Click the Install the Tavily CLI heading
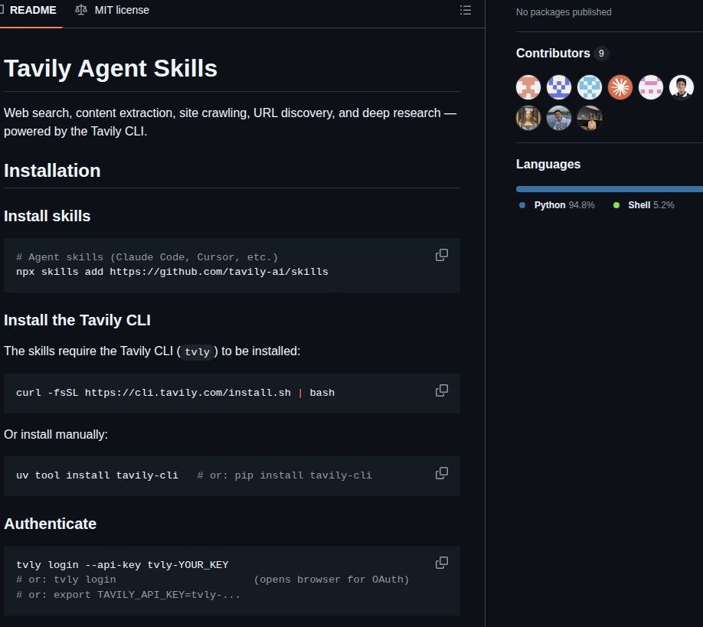 pyautogui.click(x=77, y=321)
